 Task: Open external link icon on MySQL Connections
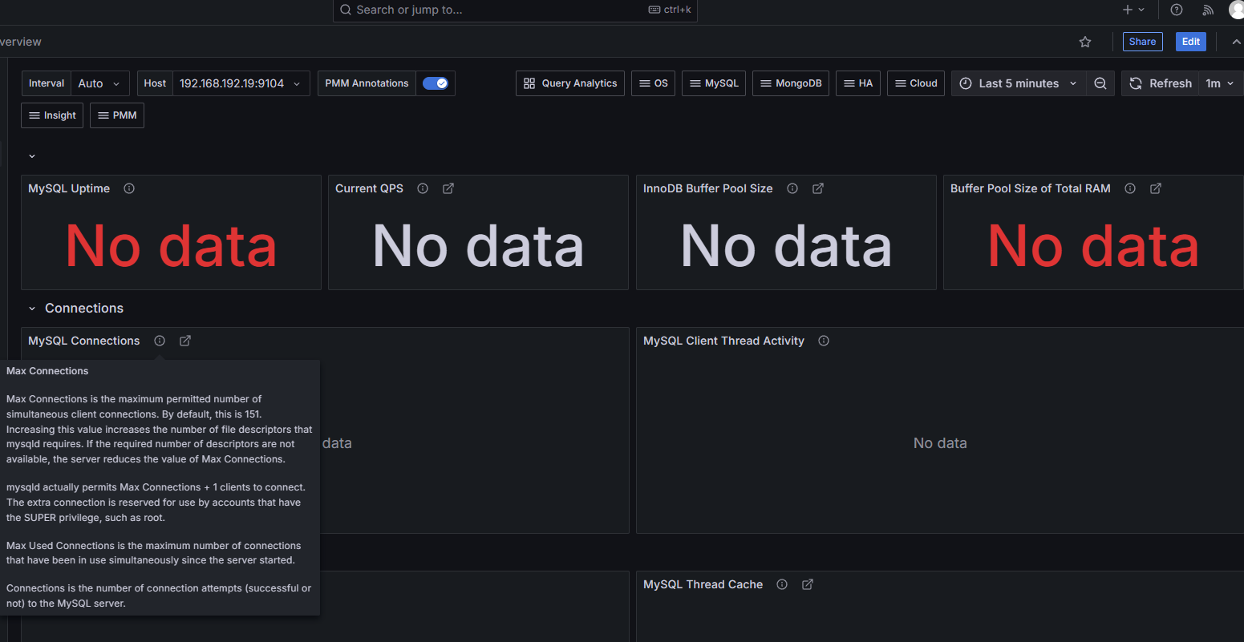tap(185, 341)
